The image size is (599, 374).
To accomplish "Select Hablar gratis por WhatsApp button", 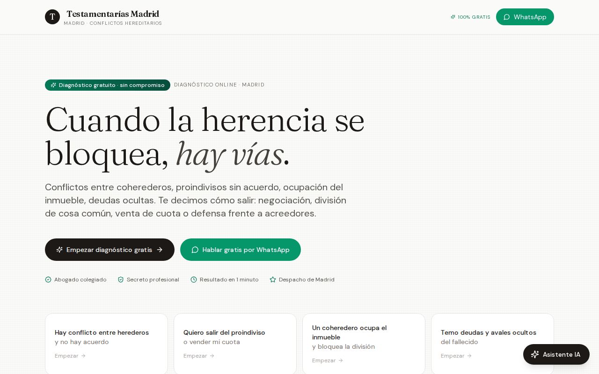I will tap(241, 250).
